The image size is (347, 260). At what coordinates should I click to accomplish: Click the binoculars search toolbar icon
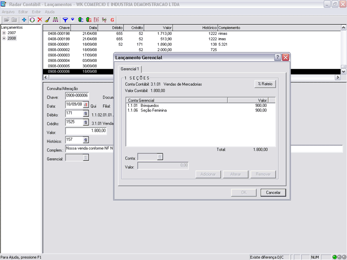coord(55,20)
